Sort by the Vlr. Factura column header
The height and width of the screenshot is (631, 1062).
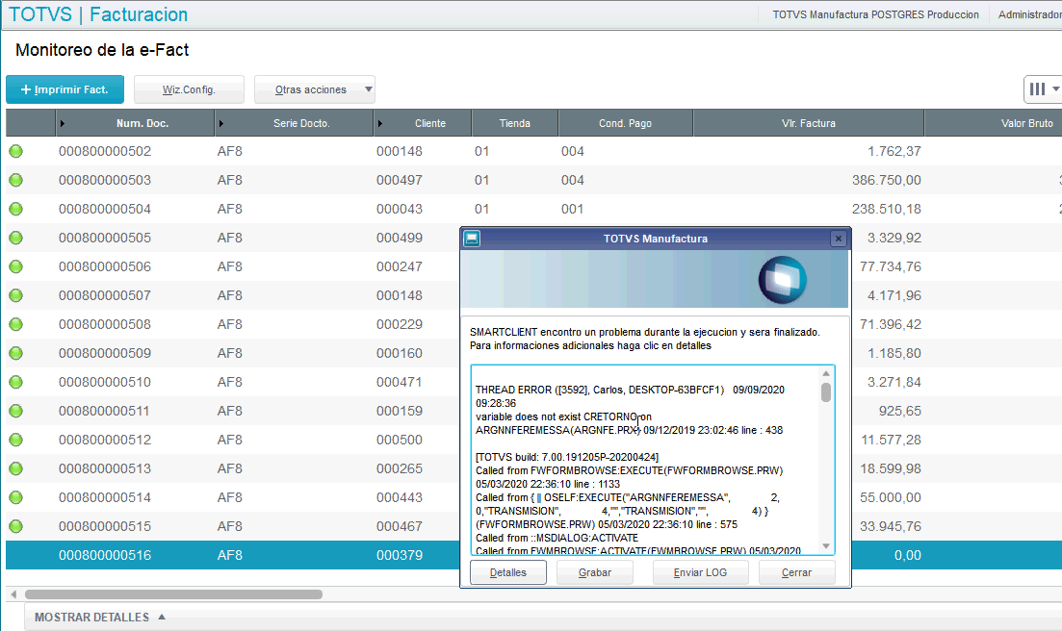pyautogui.click(x=808, y=123)
